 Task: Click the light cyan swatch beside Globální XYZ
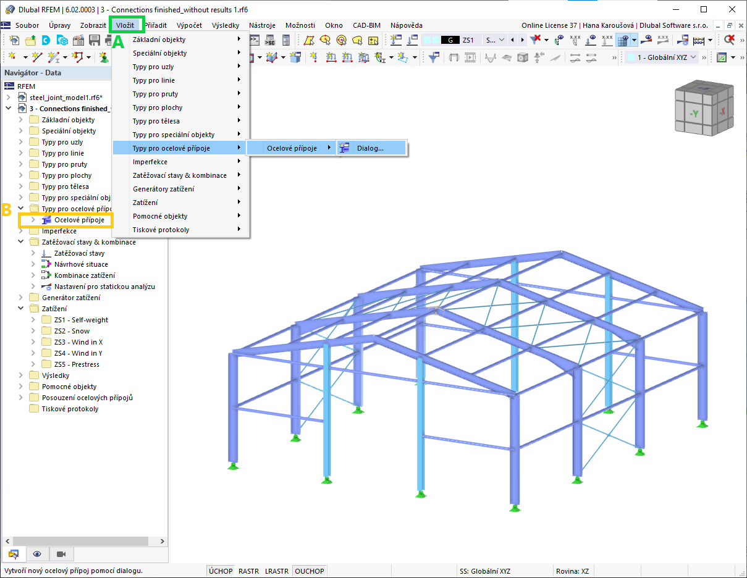coord(631,57)
